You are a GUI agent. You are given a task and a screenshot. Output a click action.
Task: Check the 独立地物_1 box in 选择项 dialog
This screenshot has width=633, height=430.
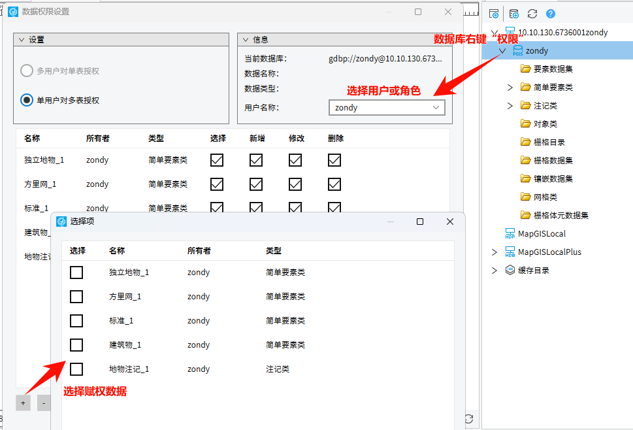coord(76,273)
